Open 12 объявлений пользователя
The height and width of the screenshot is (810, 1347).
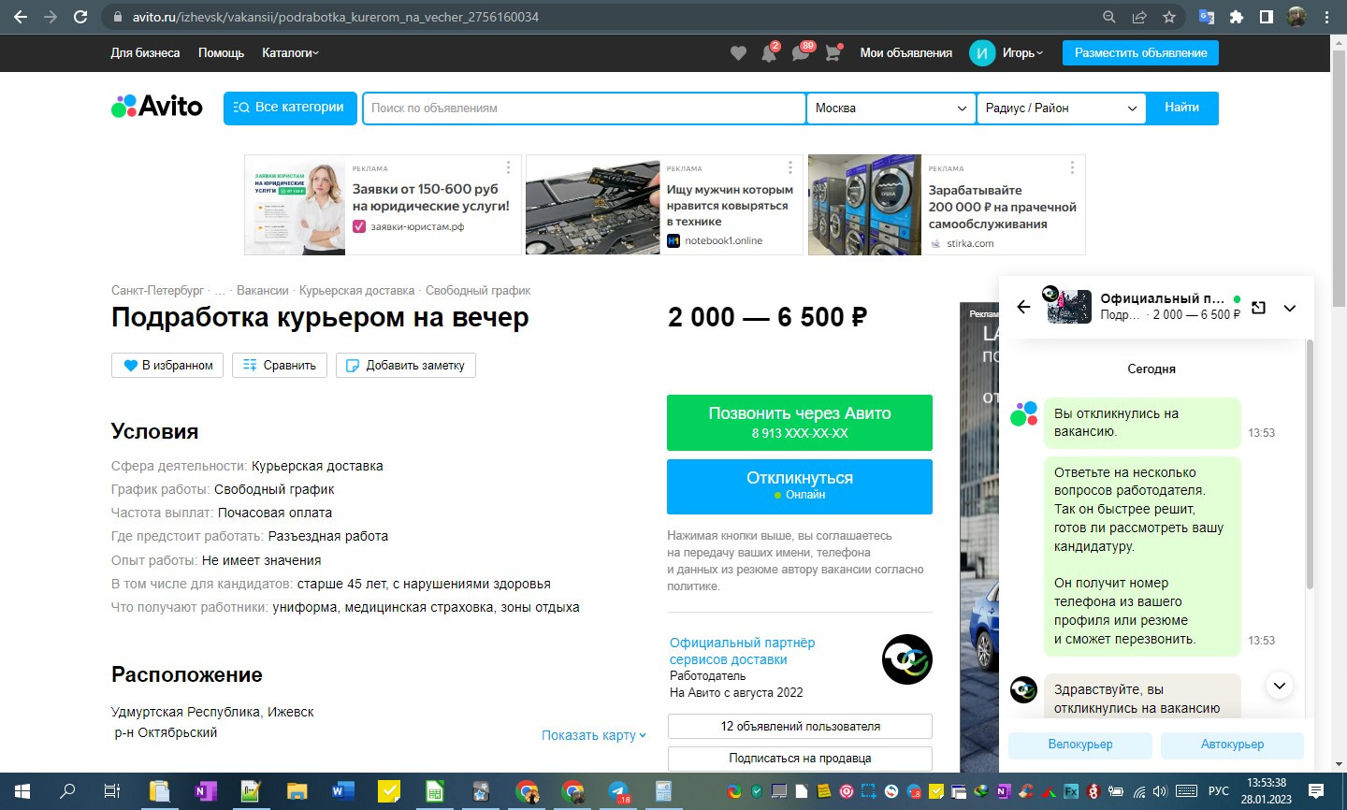[800, 726]
